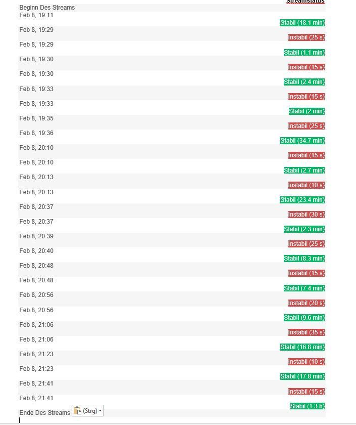Select the 'Stabil (1.3 h)' status badge
Screen dimensions: 356x425
tap(307, 406)
